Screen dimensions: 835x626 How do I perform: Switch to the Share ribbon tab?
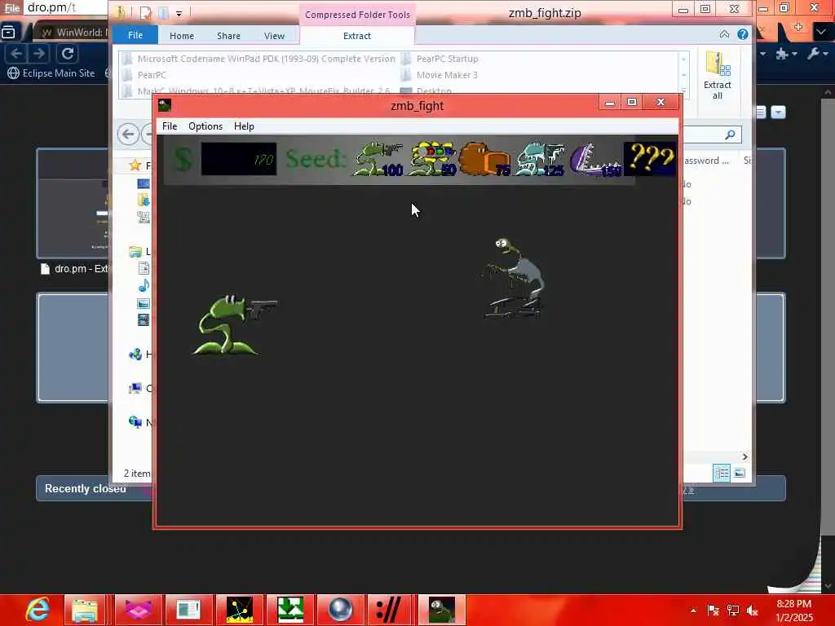pyautogui.click(x=228, y=36)
